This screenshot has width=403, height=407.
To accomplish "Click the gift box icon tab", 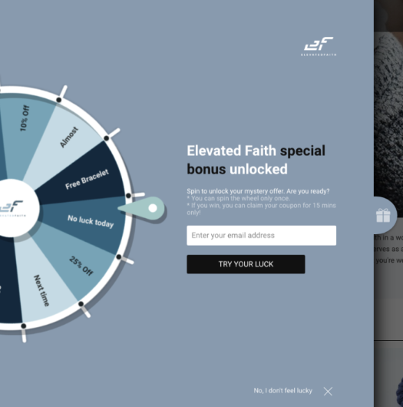I will [383, 216].
